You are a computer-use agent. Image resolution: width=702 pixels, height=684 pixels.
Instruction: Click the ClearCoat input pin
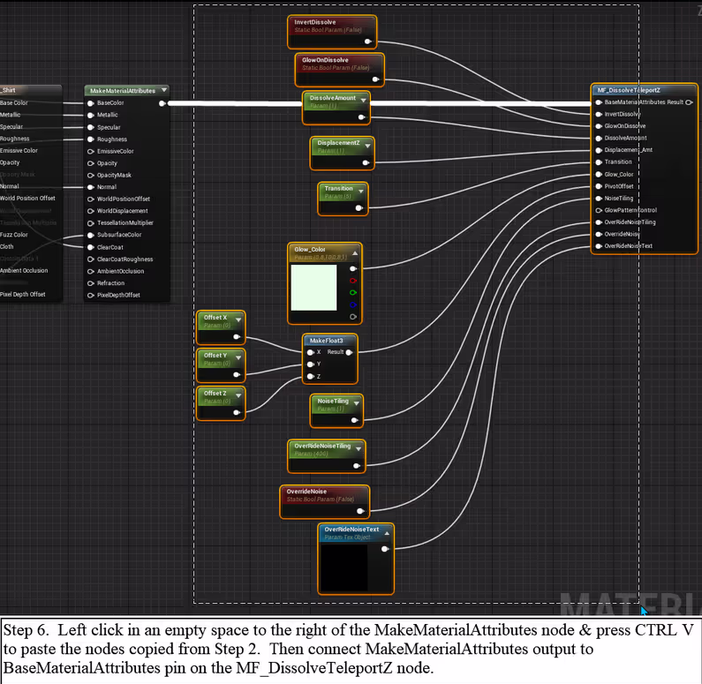point(90,247)
